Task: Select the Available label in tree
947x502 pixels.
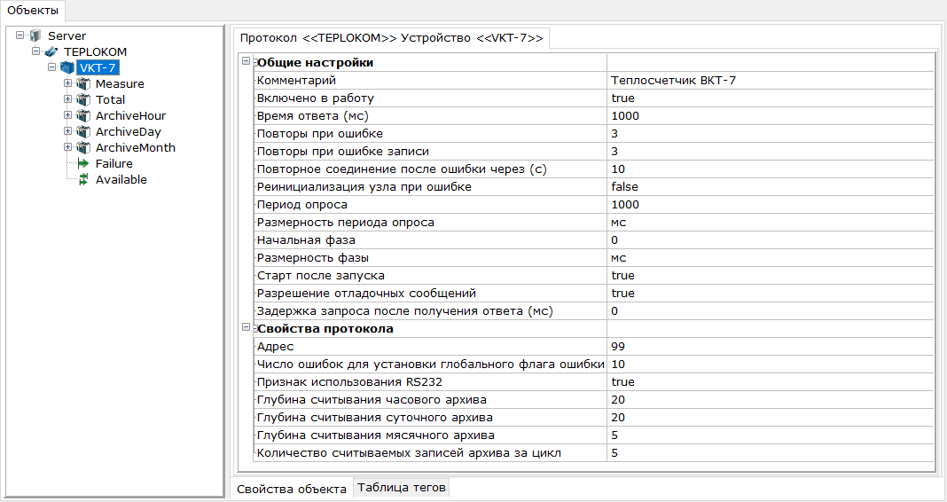Action: coord(121,179)
